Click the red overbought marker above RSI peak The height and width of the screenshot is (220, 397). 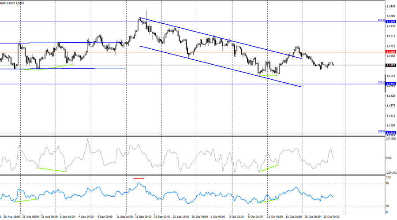139,179
